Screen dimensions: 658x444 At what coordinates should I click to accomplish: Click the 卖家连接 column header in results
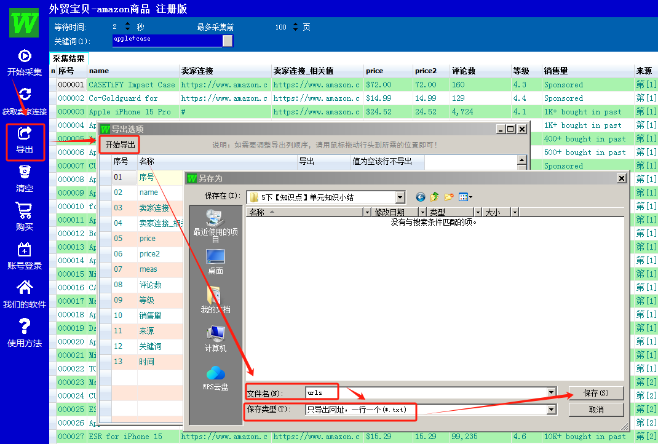coord(226,71)
